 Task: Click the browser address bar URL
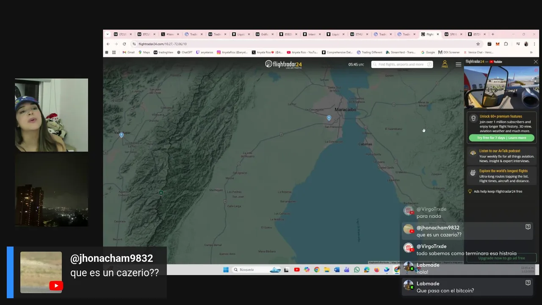[x=163, y=44]
